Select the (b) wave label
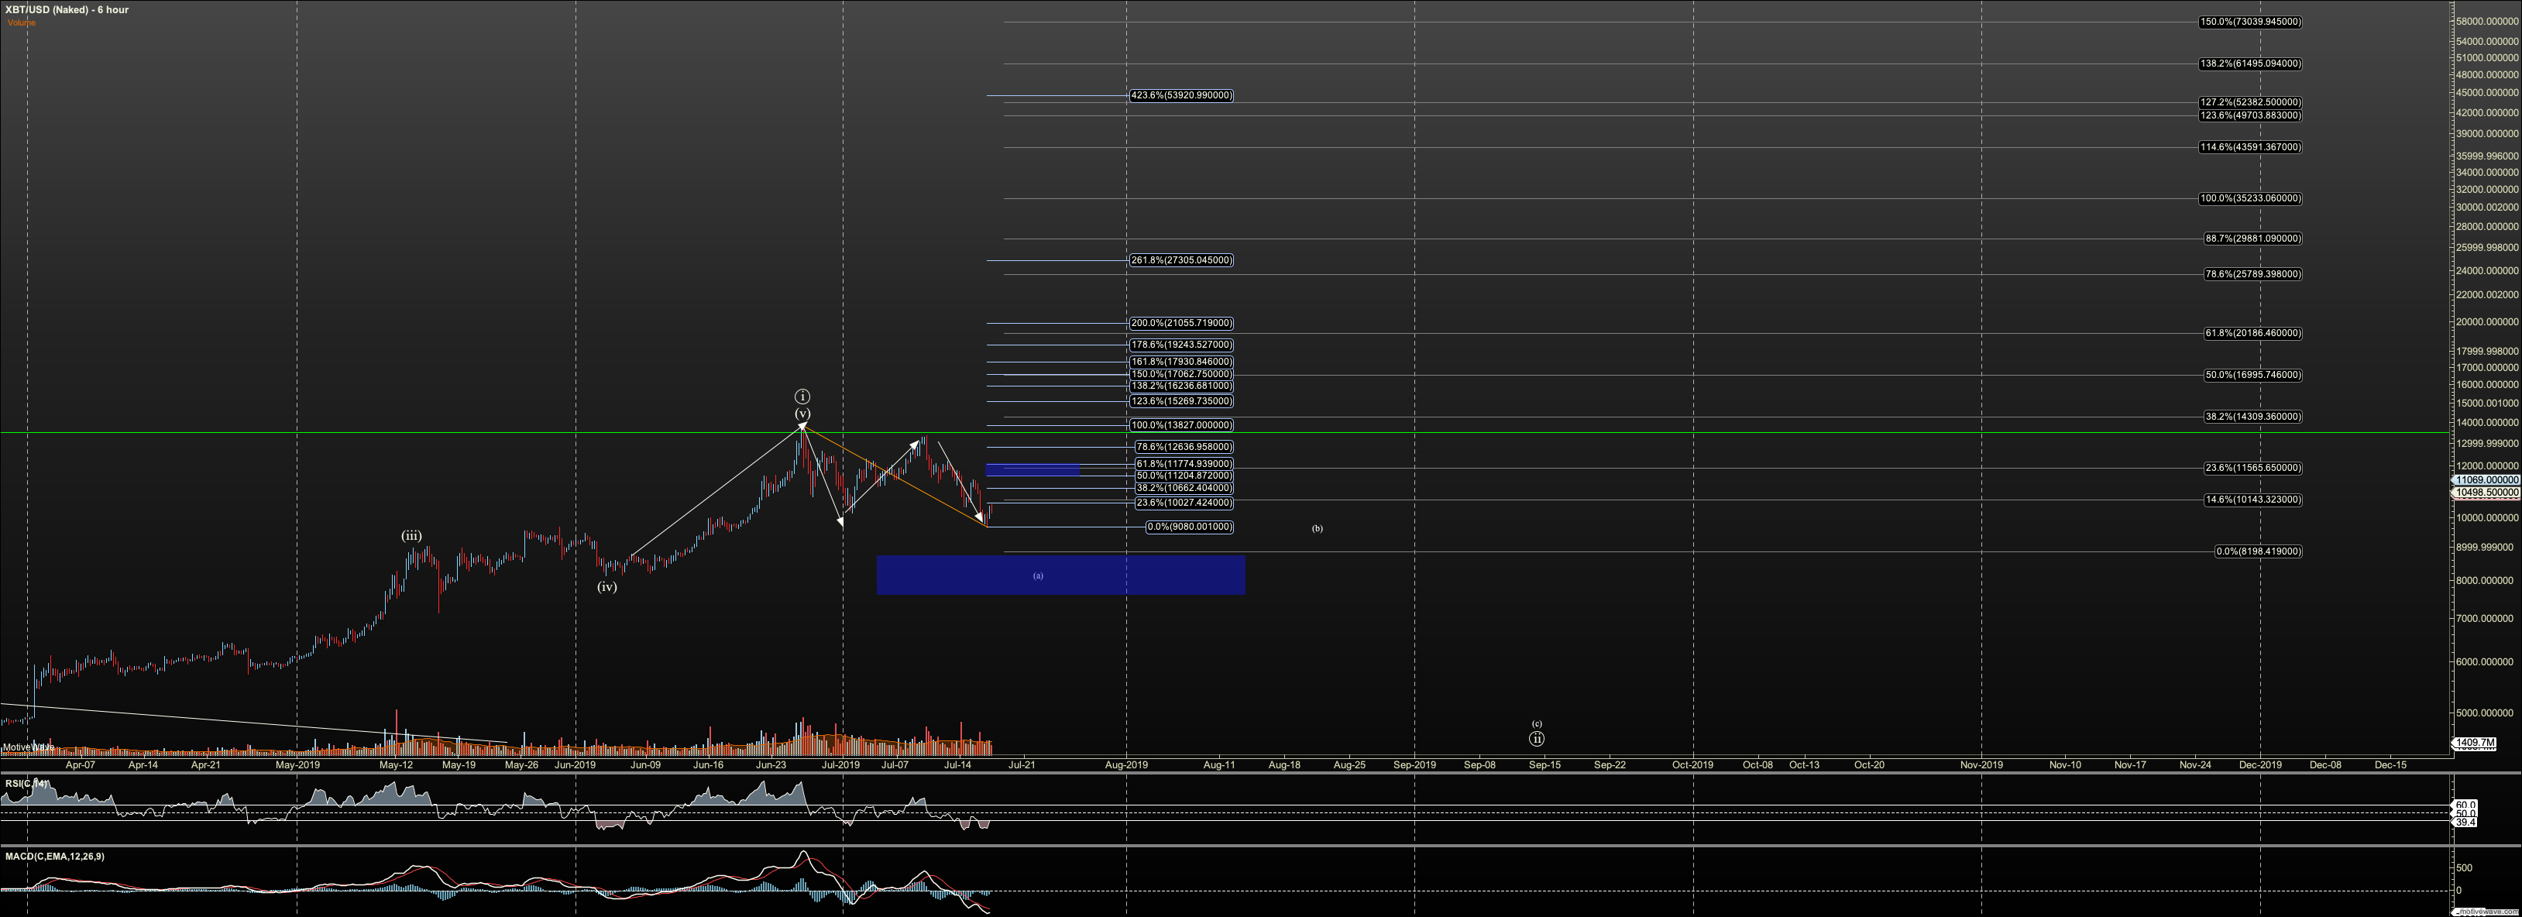The image size is (2522, 917). 1317,528
